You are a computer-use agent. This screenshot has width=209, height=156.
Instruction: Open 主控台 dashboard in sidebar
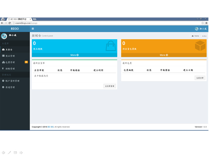coord(9,50)
